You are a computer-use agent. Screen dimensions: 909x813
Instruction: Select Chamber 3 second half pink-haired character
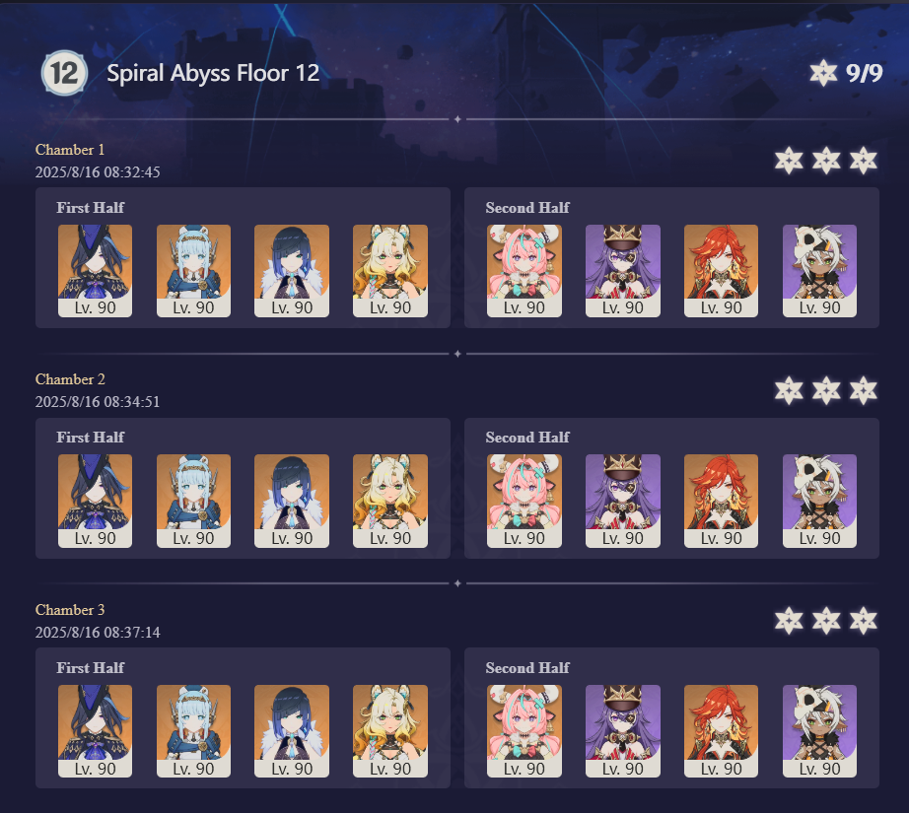point(524,731)
